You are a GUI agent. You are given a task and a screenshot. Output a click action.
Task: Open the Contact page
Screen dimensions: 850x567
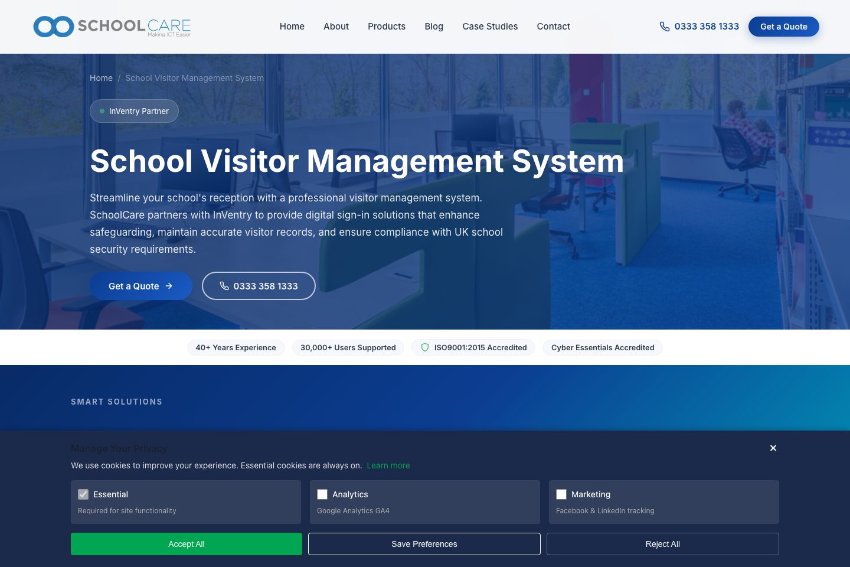(x=553, y=27)
